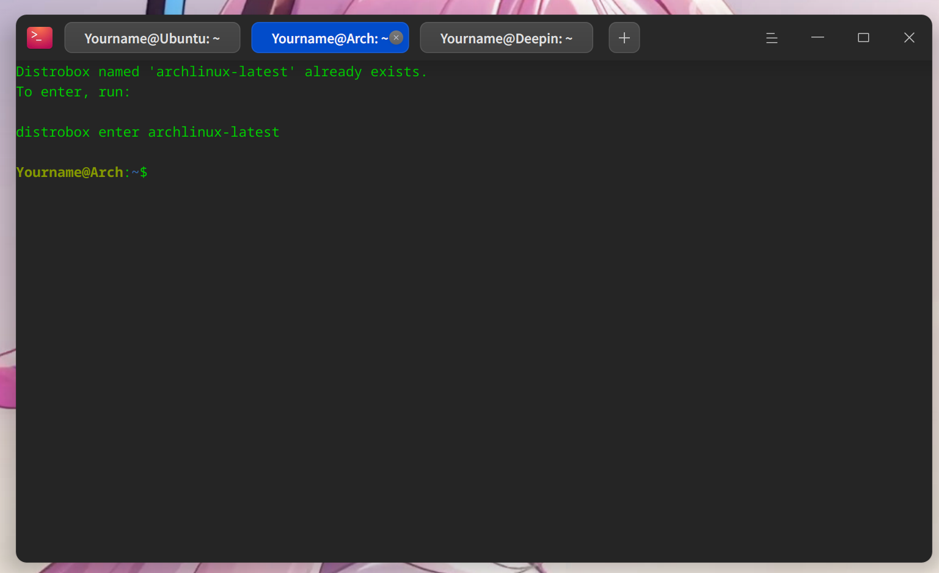Close the Yourname@Arch tab

pos(396,37)
